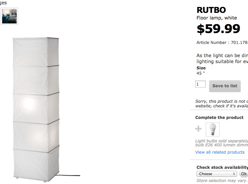248x184 pixels.
Task: Focus the quantity input field
Action: point(201,84)
